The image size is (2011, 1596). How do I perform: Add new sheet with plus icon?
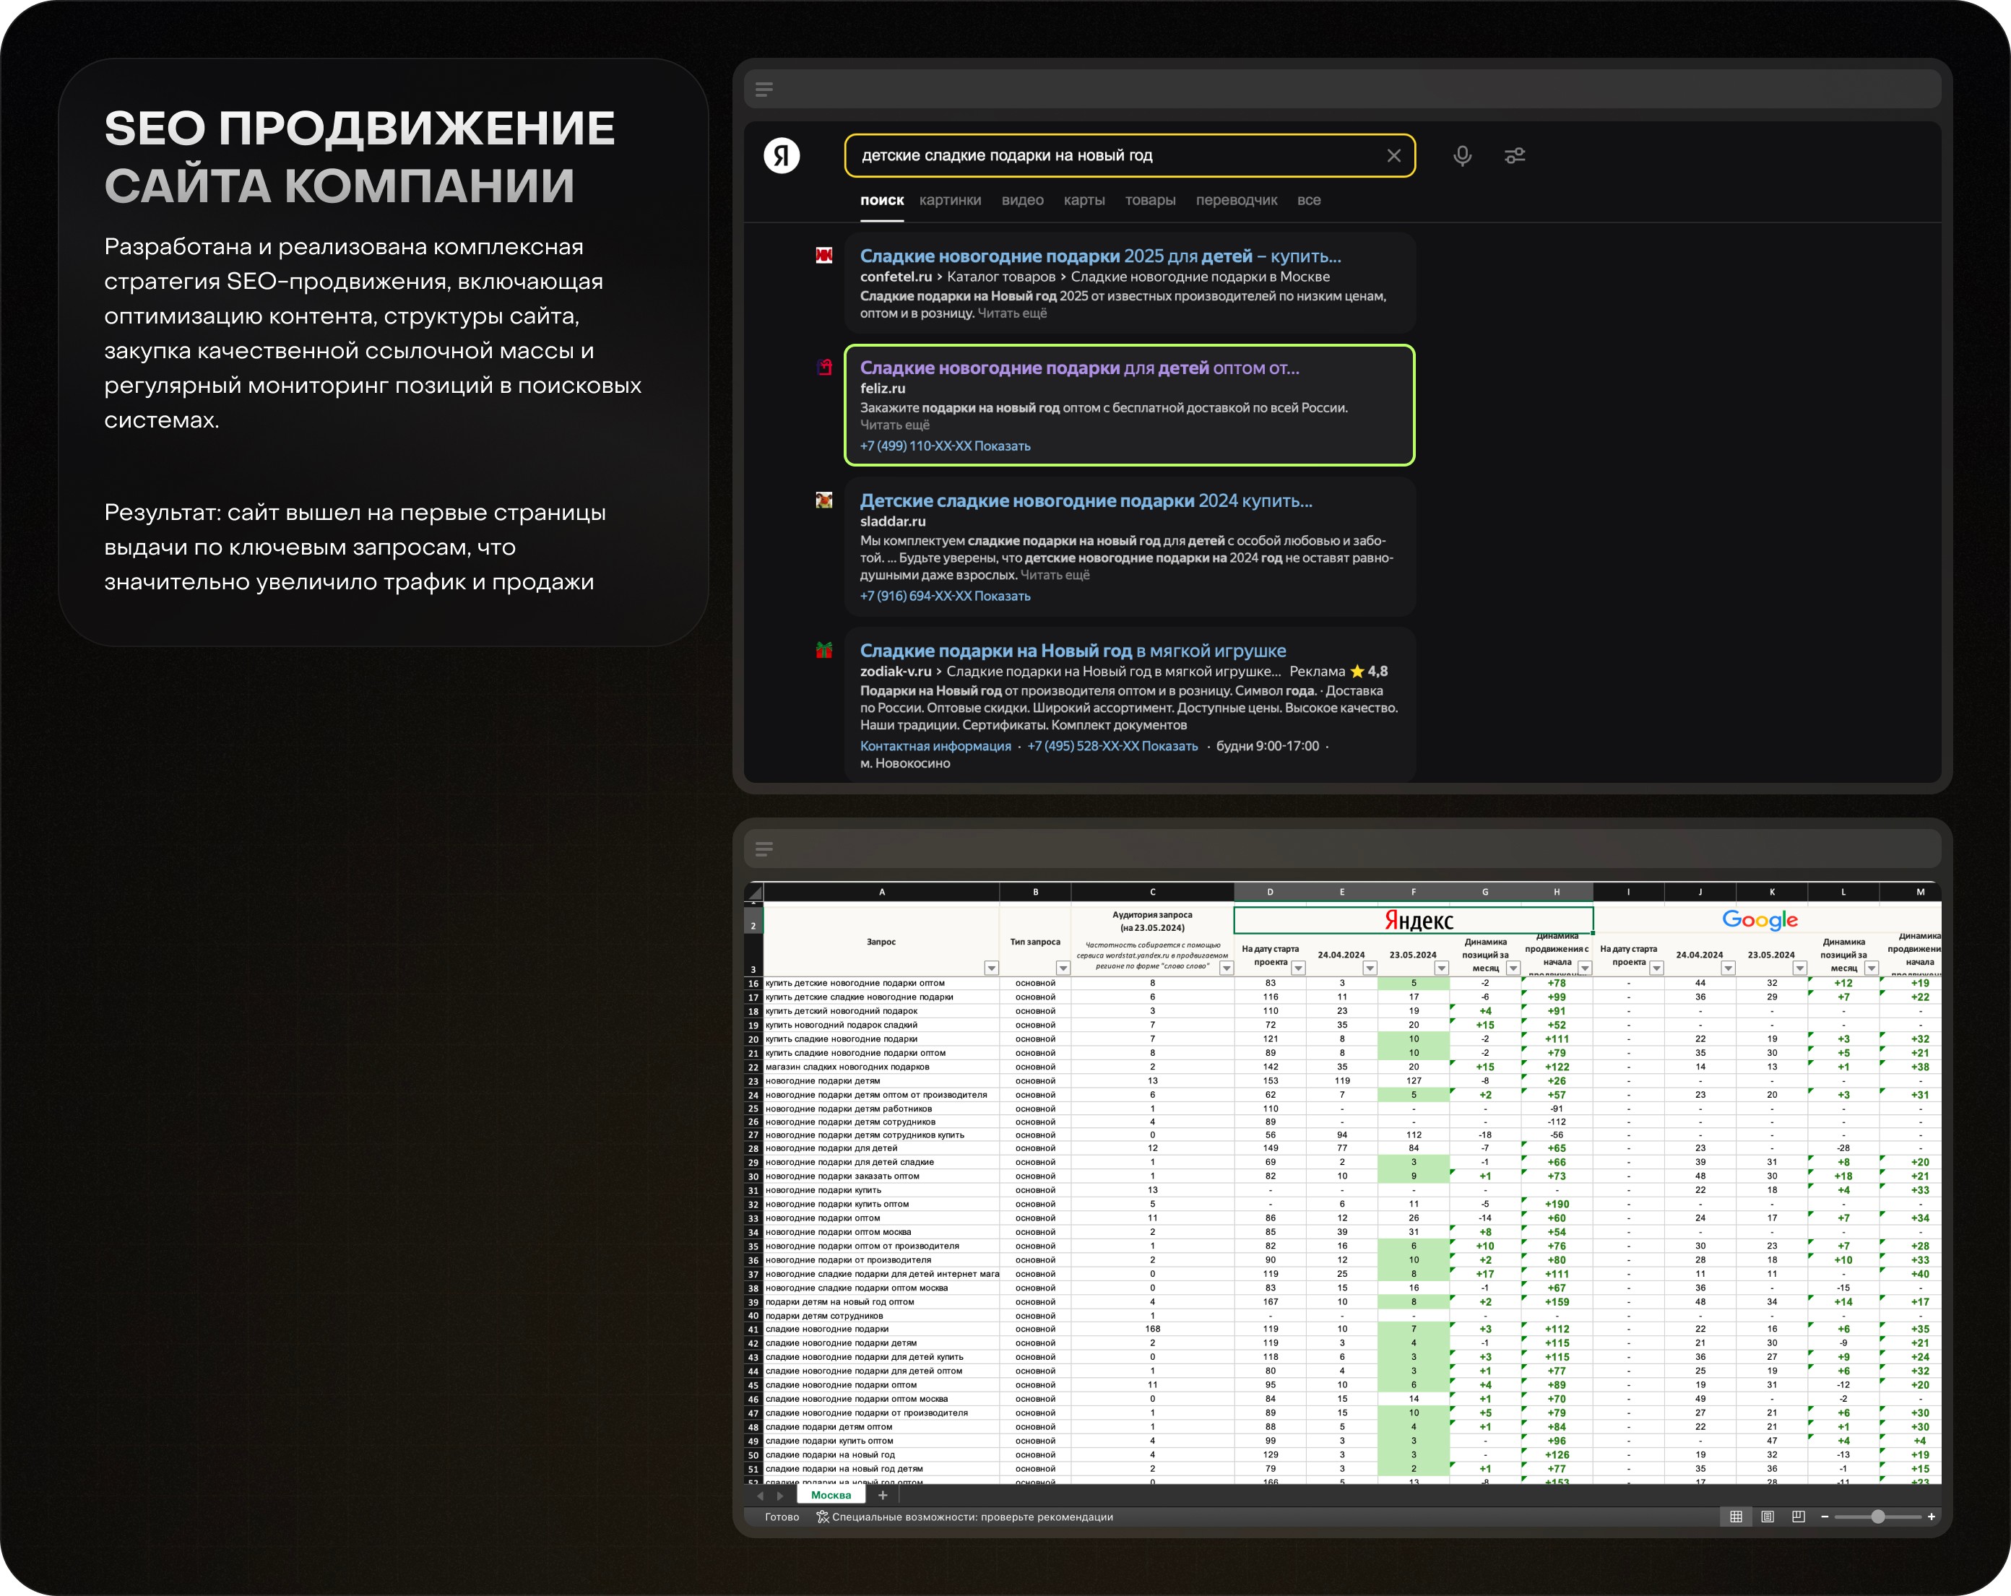[x=883, y=1496]
